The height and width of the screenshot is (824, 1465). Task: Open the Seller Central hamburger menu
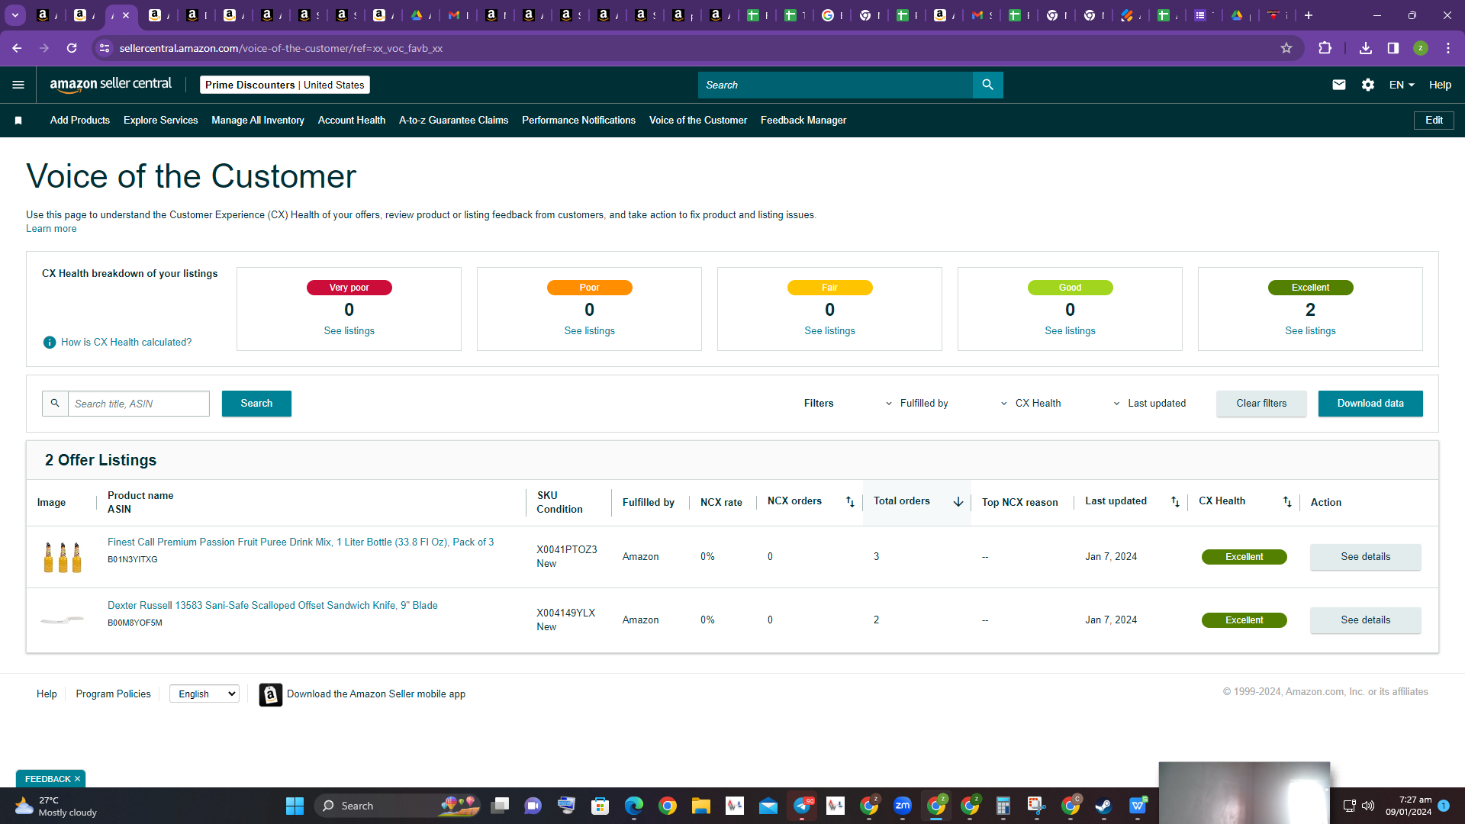18,85
